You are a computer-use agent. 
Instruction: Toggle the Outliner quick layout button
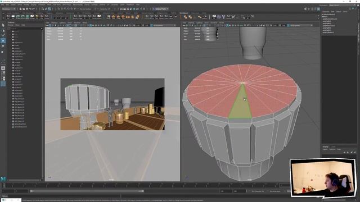coord(3,84)
